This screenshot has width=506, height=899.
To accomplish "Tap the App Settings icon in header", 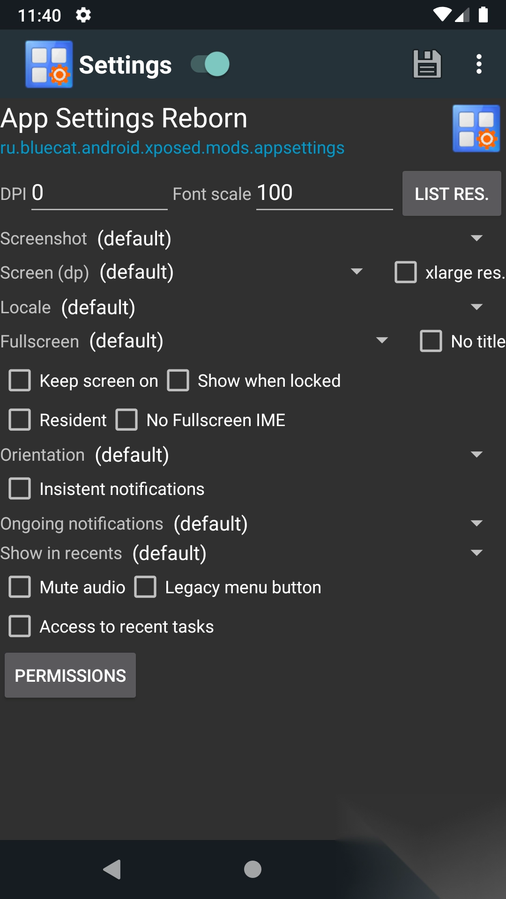I will click(49, 64).
